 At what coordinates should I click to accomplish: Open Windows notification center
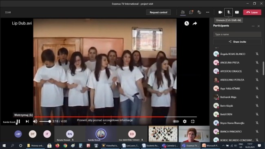[259, 145]
